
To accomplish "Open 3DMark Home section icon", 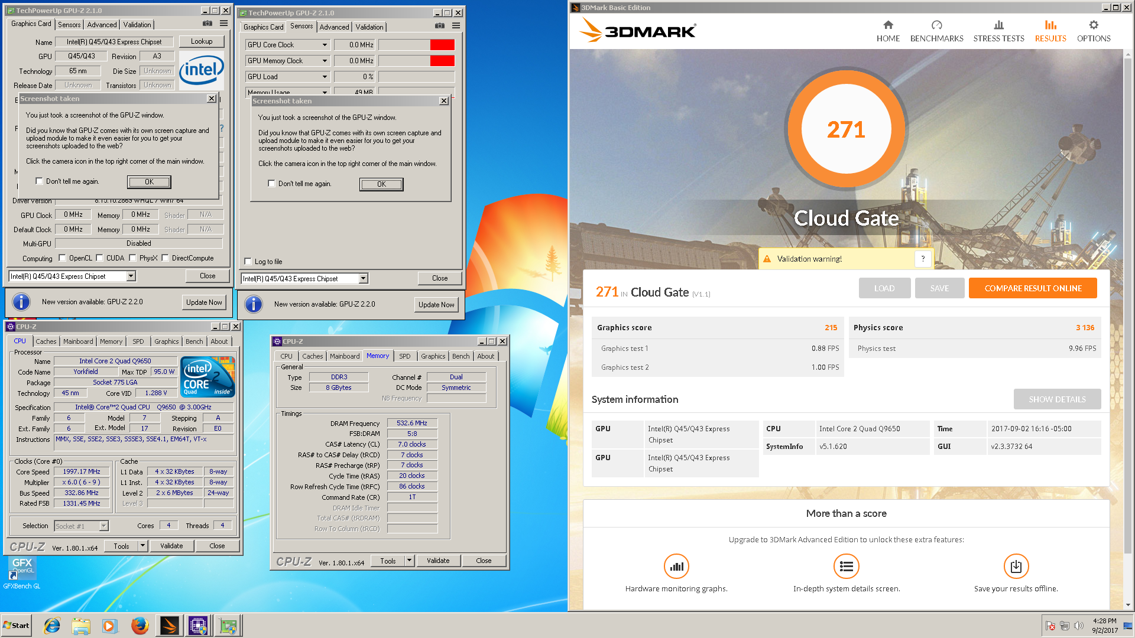I will click(888, 25).
